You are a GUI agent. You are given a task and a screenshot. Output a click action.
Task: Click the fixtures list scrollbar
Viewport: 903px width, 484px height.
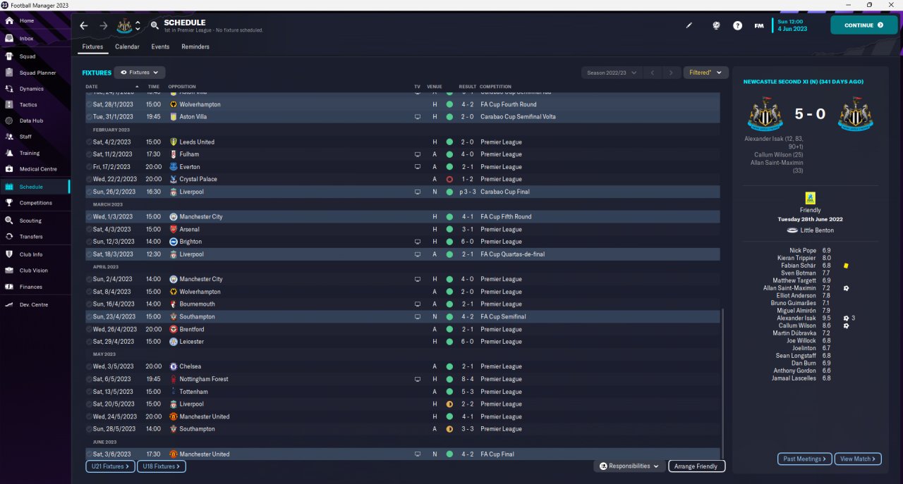click(x=724, y=384)
